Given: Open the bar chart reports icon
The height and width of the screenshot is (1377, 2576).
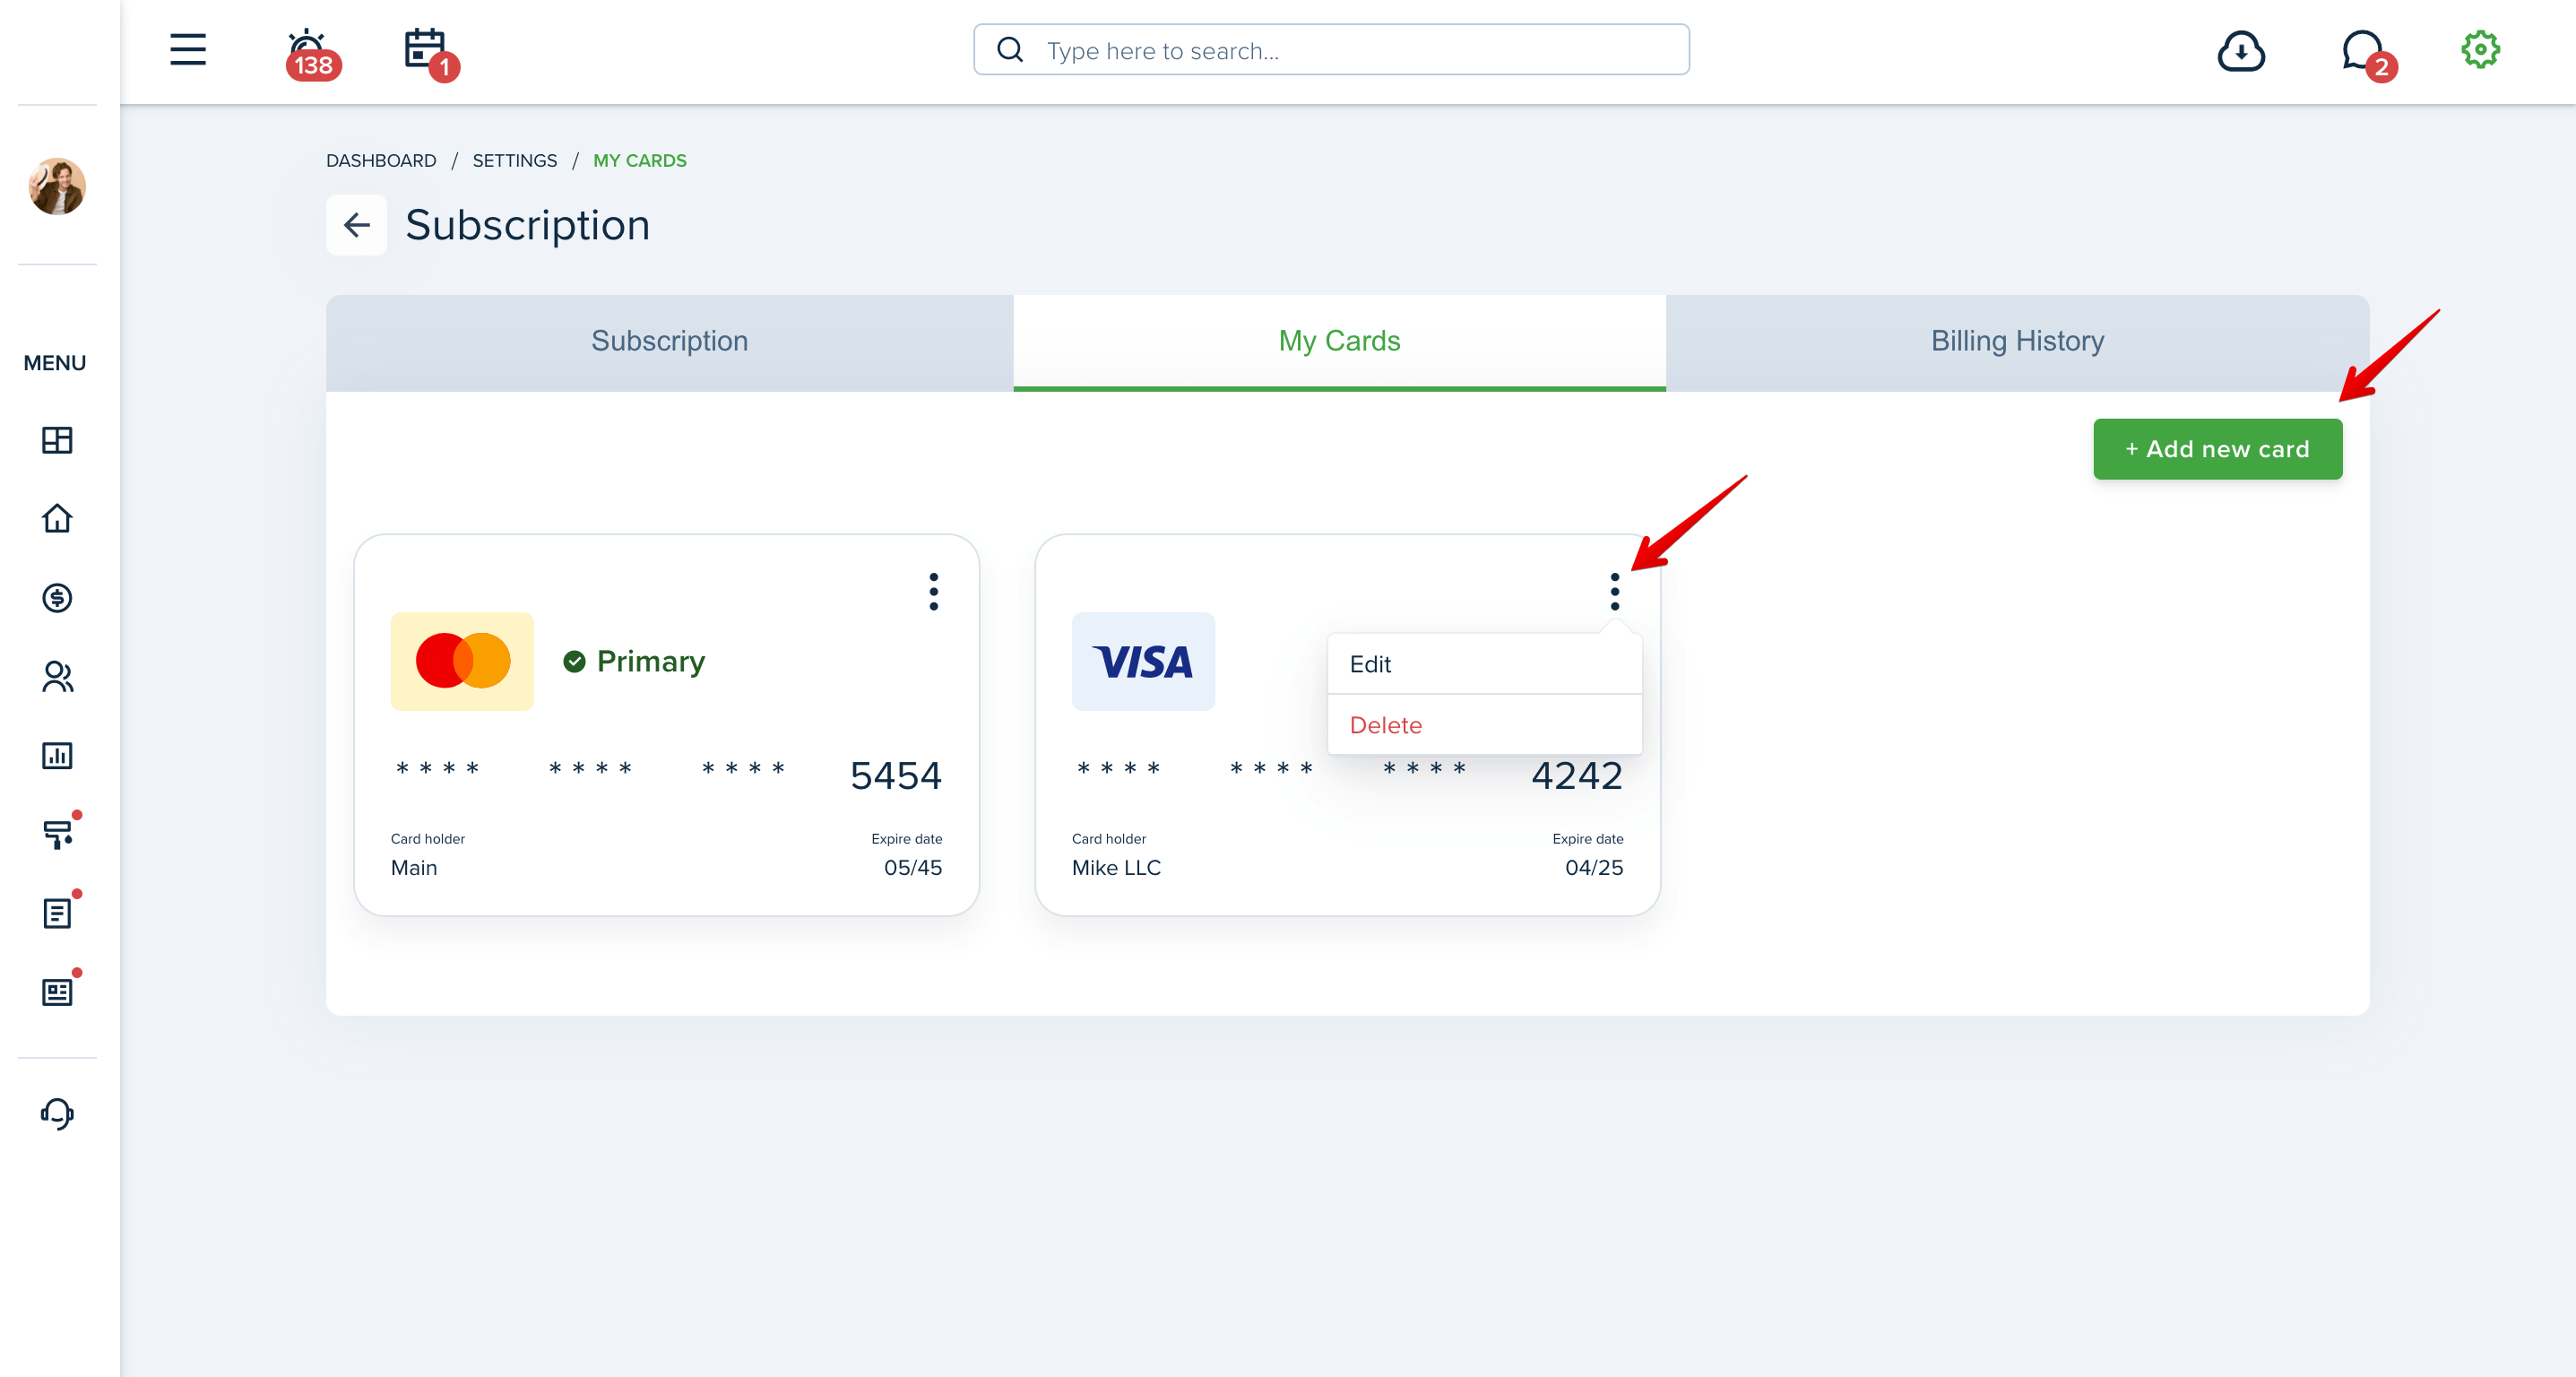Looking at the screenshot, I should click(57, 755).
